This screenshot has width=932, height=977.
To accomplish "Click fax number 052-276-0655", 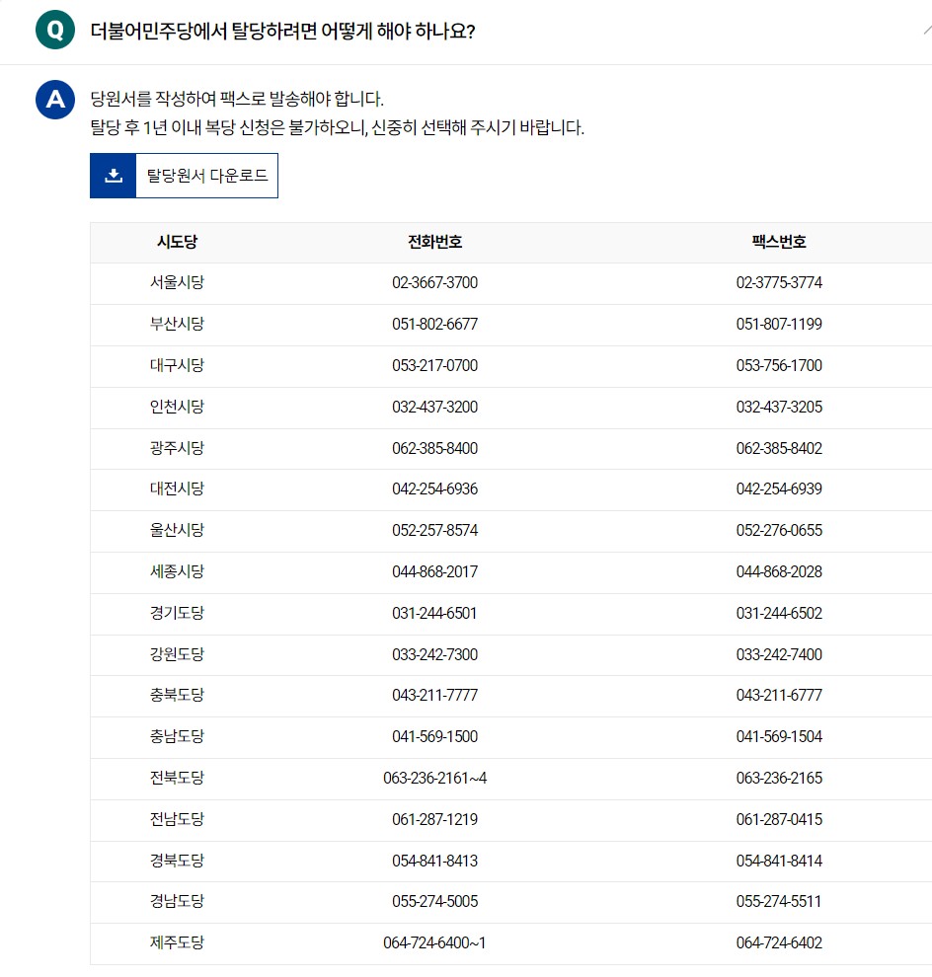I will [x=779, y=530].
